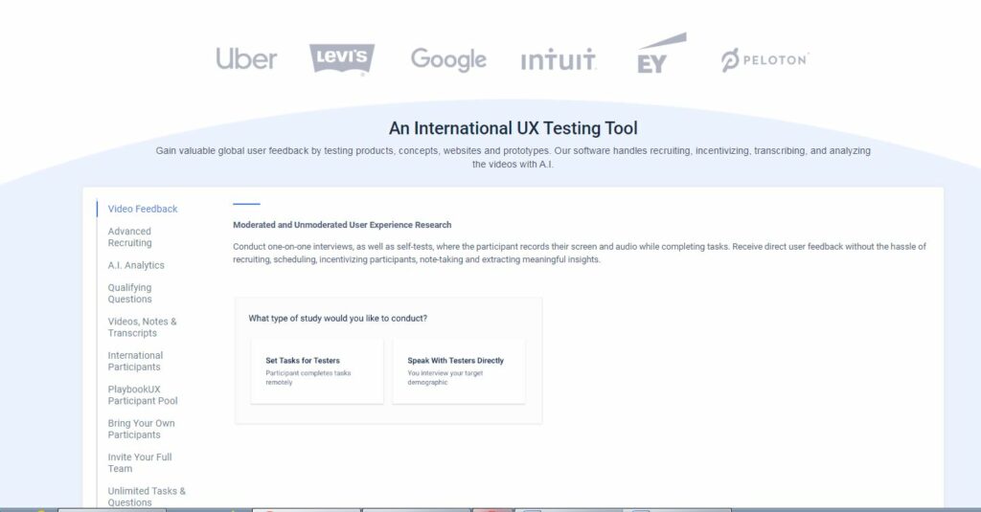This screenshot has height=512, width=981.
Task: Select PlaybookUX Participant Pool tab
Action: coord(143,394)
